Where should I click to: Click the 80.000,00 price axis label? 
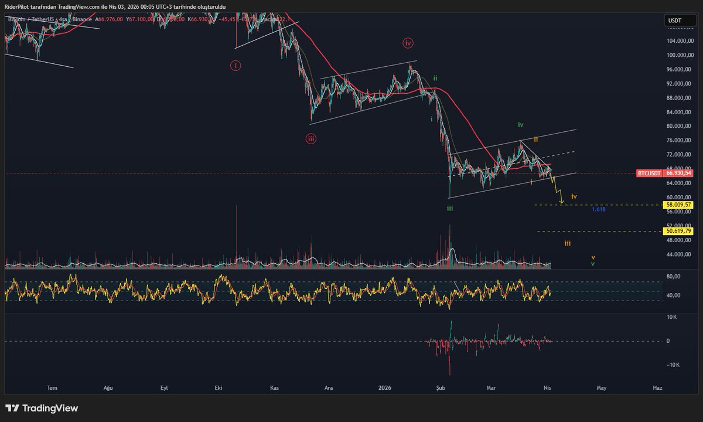(x=680, y=126)
